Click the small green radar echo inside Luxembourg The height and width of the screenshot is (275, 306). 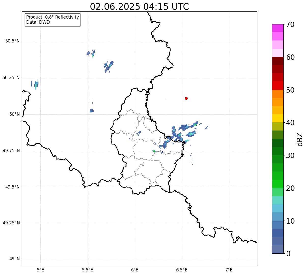click(154, 151)
